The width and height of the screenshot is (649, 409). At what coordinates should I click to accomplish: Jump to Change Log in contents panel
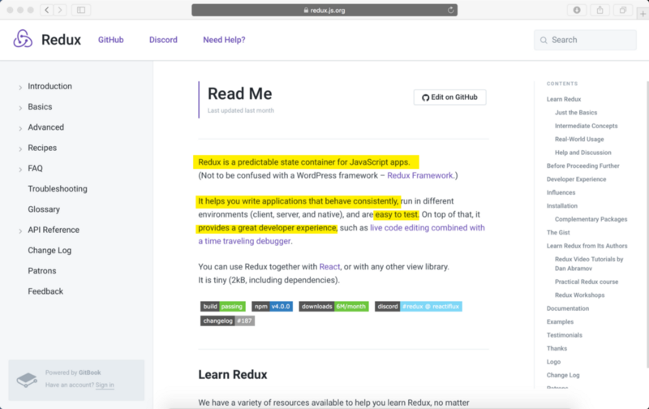pyautogui.click(x=563, y=375)
